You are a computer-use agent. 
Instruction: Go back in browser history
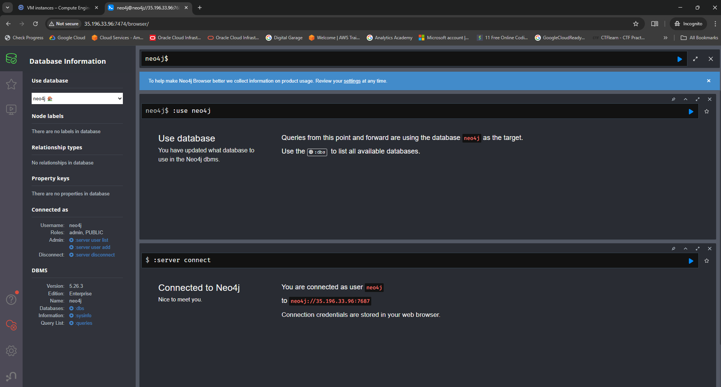pos(8,24)
